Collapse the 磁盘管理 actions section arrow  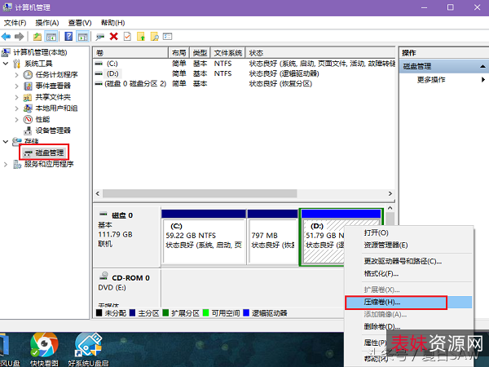pos(482,67)
